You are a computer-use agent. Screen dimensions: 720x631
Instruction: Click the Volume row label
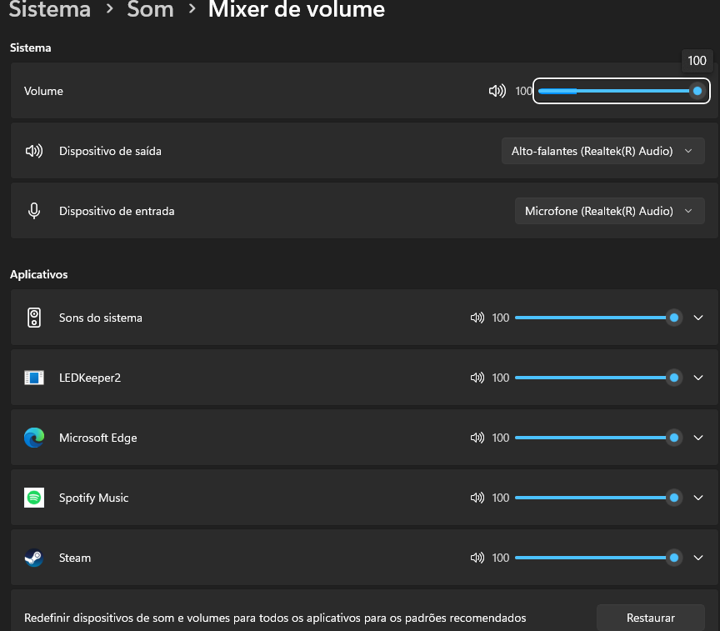pyautogui.click(x=43, y=91)
